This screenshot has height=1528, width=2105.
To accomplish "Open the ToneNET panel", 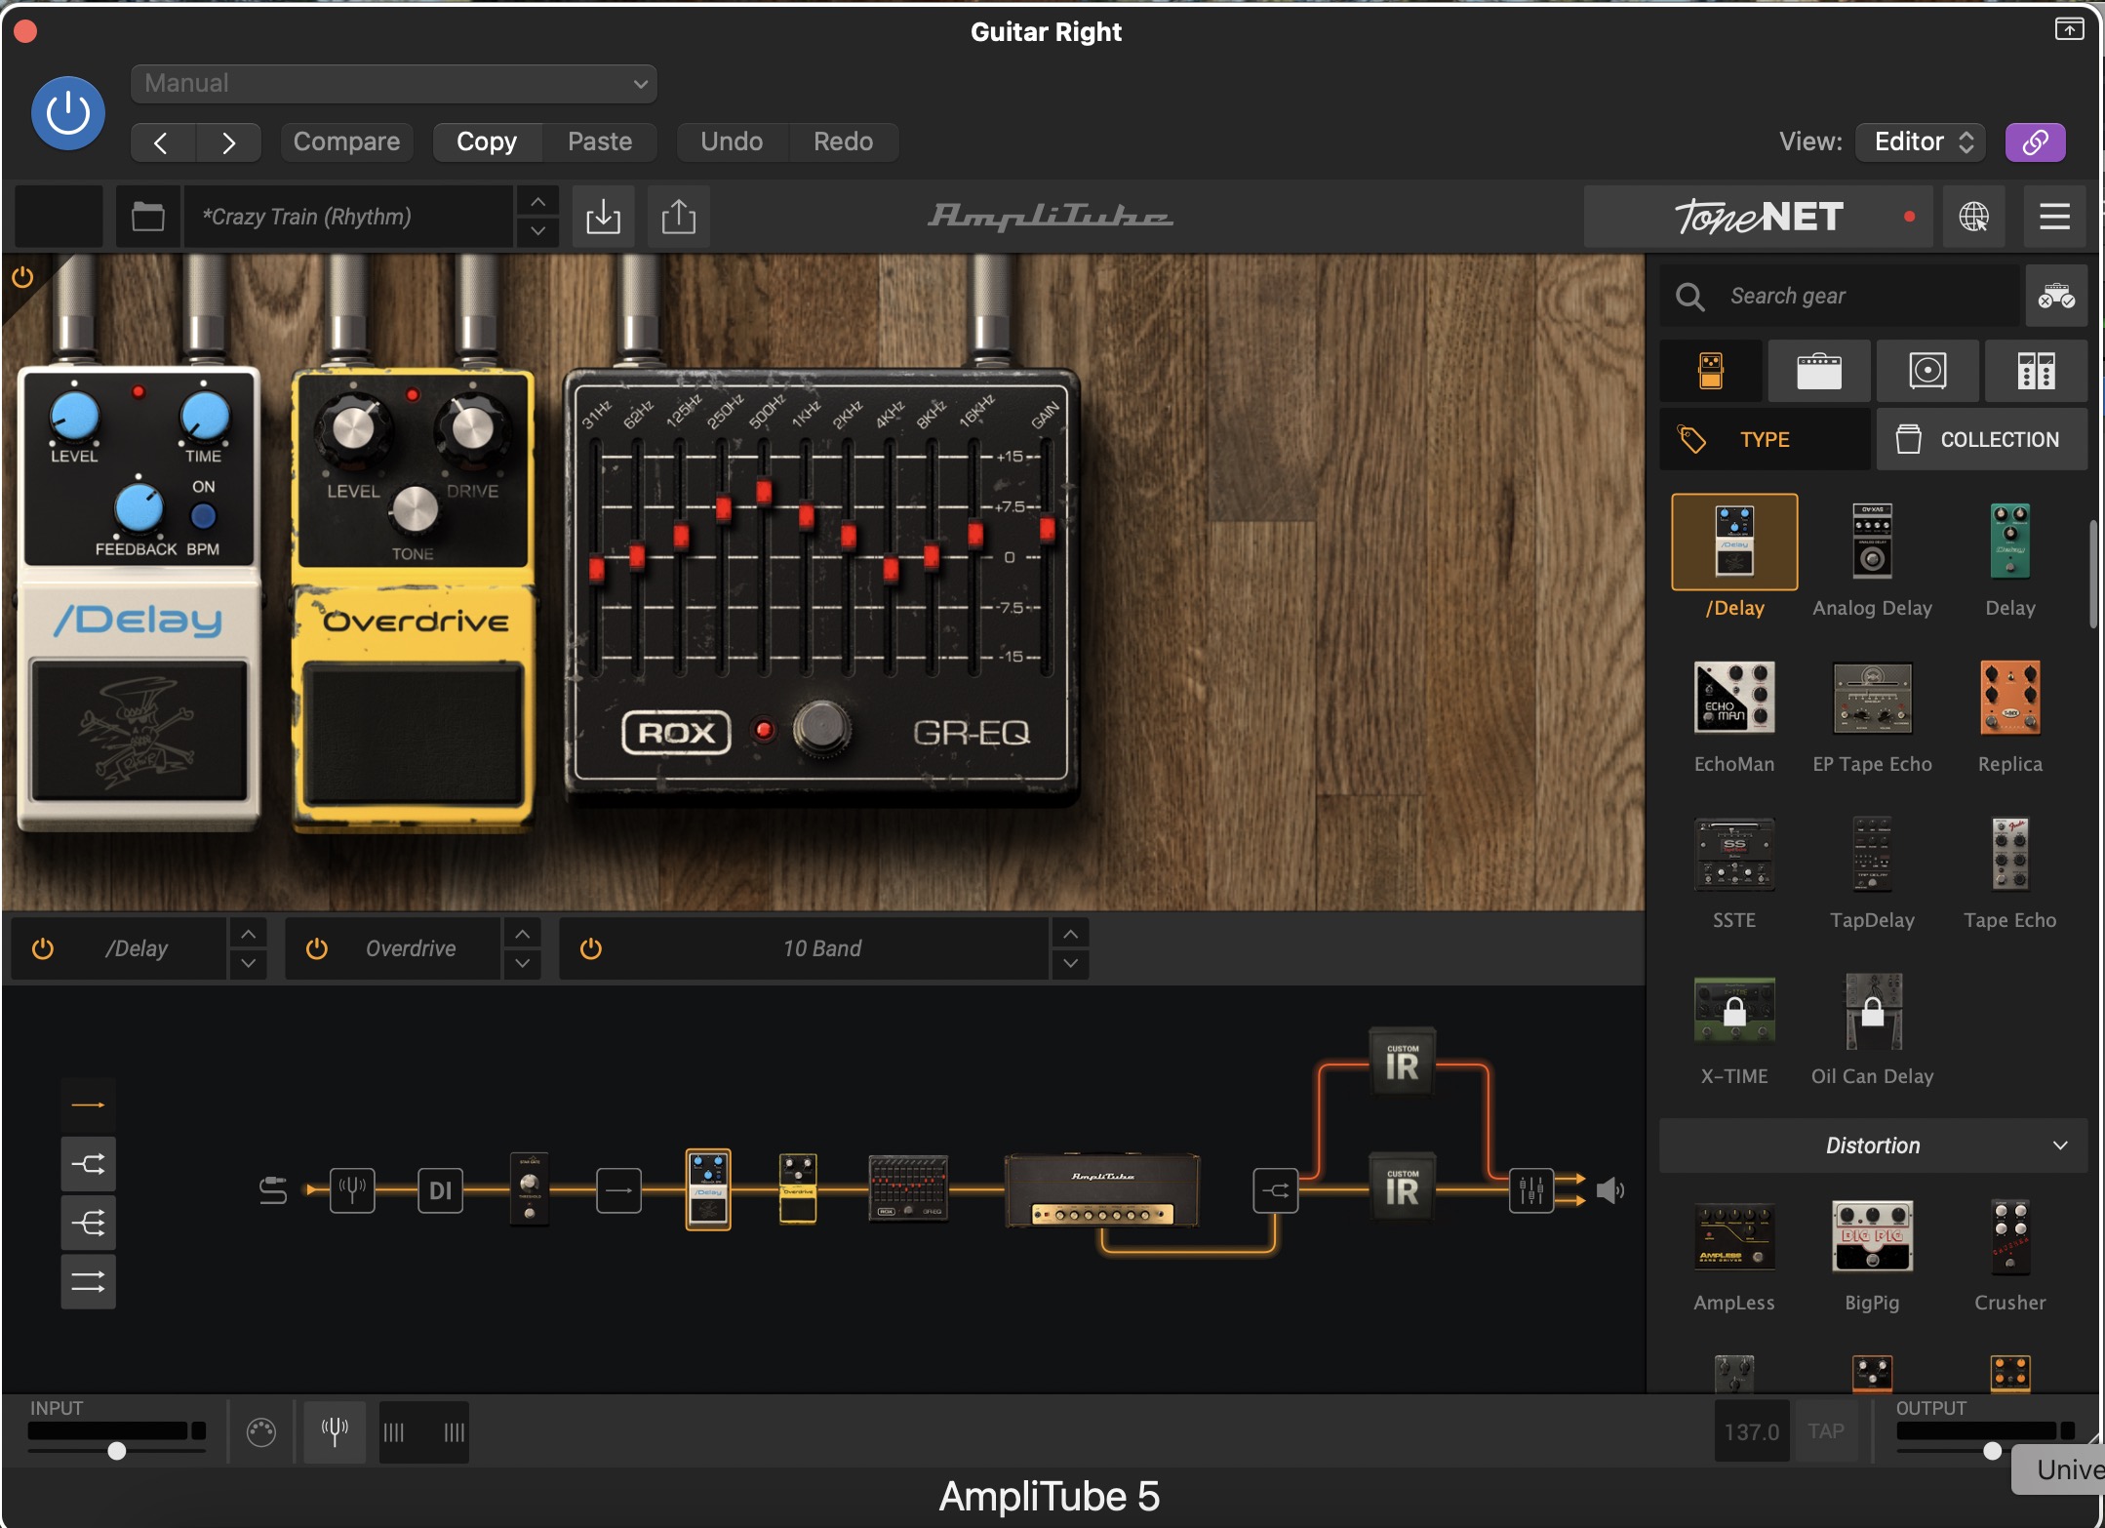I will coord(1758,216).
